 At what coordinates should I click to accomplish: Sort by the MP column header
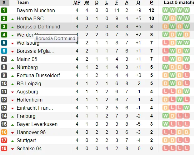pos(77,3)
